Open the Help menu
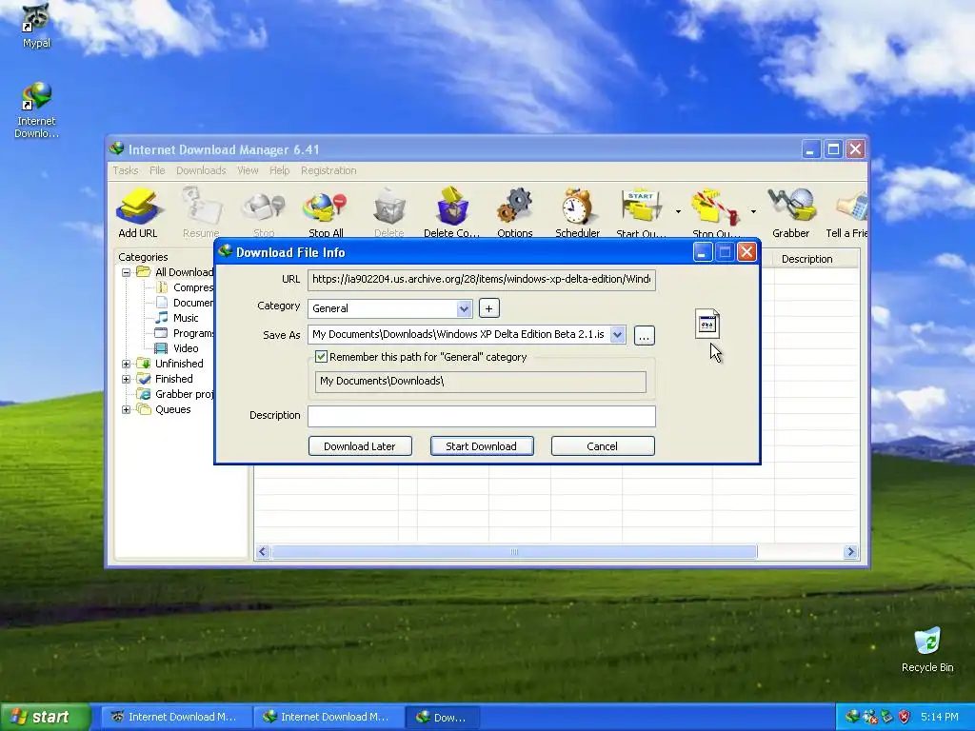 [279, 170]
